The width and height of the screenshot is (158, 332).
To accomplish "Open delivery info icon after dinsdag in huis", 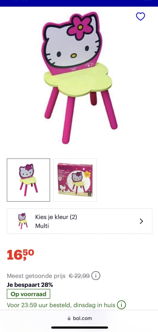I will click(x=122, y=305).
